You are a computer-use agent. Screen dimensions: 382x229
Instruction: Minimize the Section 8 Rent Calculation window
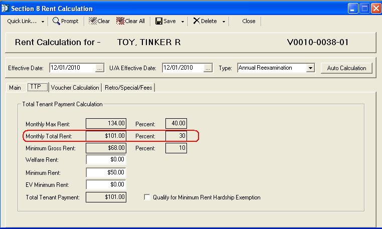(353, 9)
